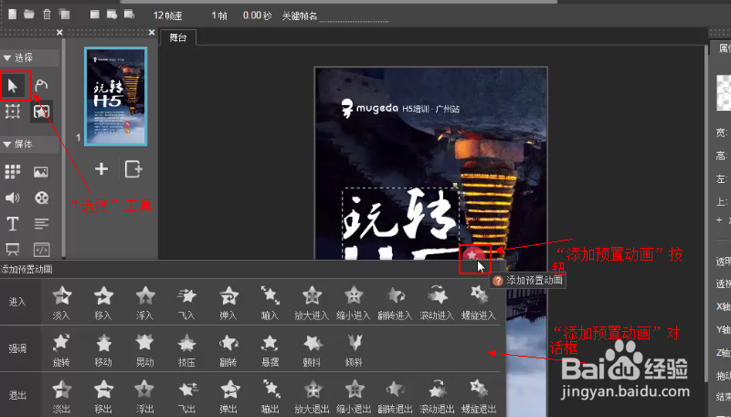Click the framed star tool icon
This screenshot has width=731, height=417.
click(x=41, y=112)
